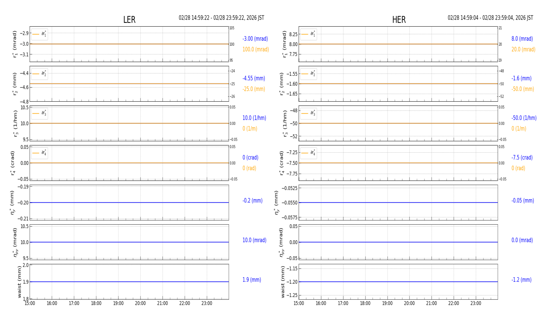This screenshot has width=538, height=329.
Task: Click the orange 0 (1/m) value in LER
Action: [250, 129]
